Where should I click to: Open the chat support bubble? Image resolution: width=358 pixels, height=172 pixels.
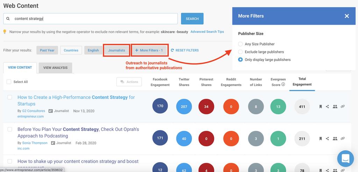[345, 158]
